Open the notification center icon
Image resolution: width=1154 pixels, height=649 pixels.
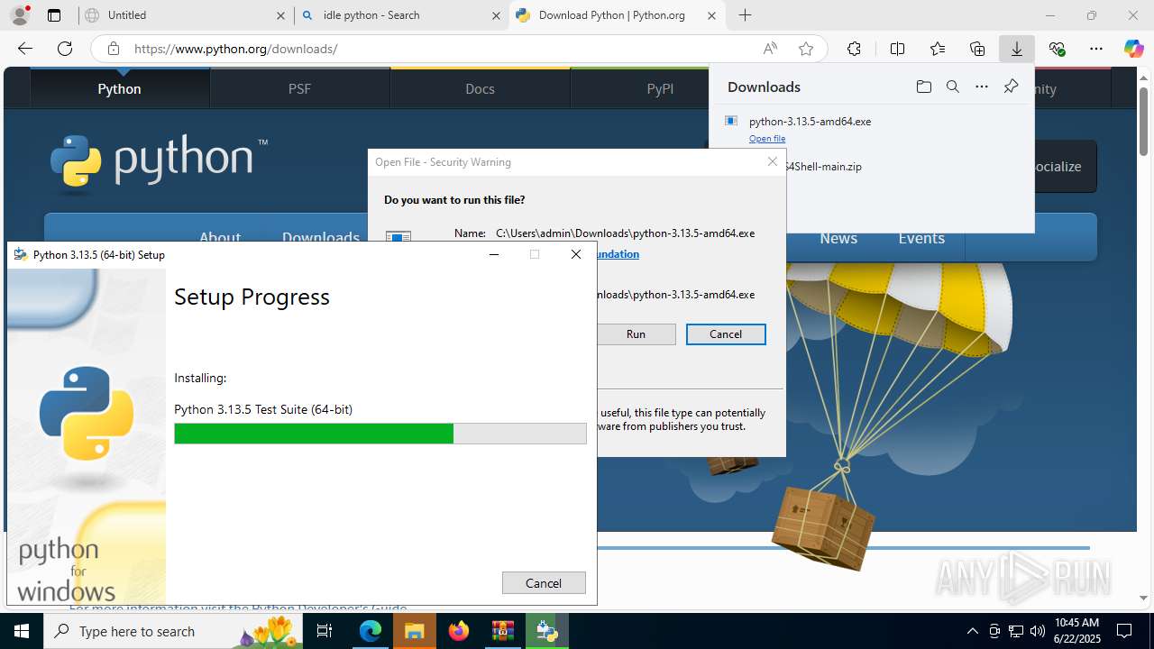(1124, 631)
